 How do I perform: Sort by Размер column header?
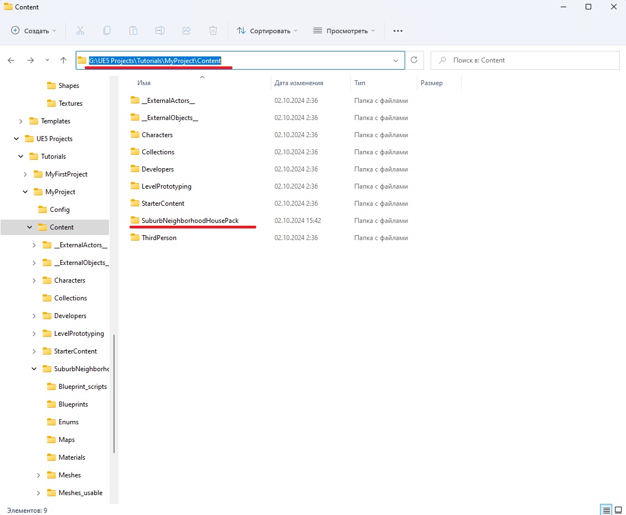pos(432,83)
